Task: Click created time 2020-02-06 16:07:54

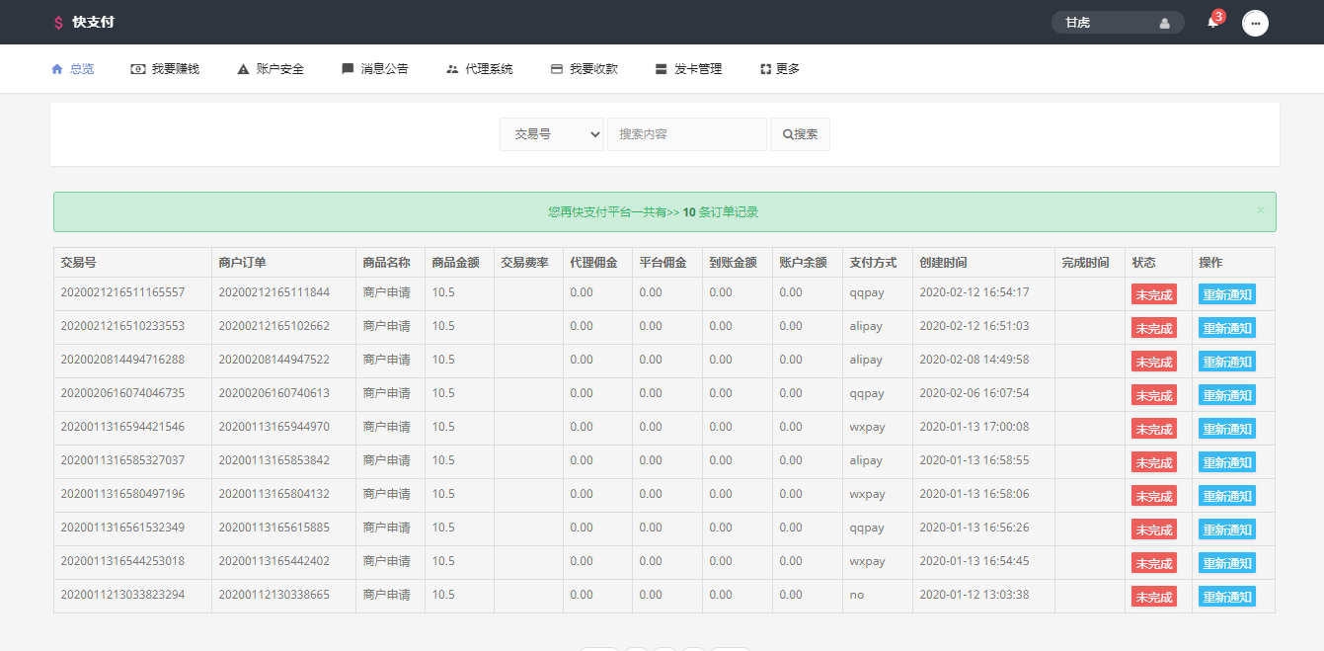Action: (x=974, y=393)
